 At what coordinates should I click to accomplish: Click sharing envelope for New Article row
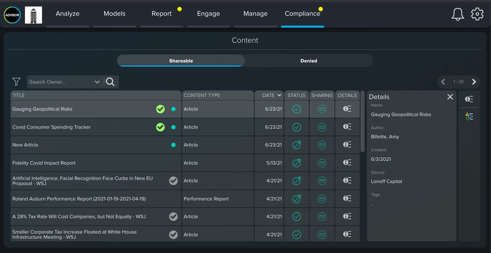coord(322,145)
